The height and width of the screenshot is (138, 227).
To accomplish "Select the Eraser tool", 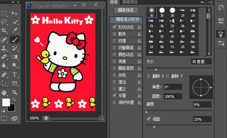I will pyautogui.click(x=4, y=57).
